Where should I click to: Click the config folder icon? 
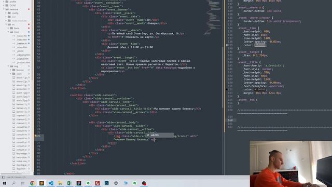tap(9, 13)
